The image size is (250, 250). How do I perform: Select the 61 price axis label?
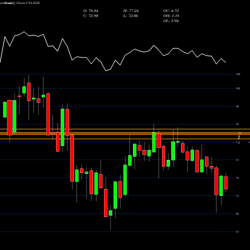[x=237, y=232]
